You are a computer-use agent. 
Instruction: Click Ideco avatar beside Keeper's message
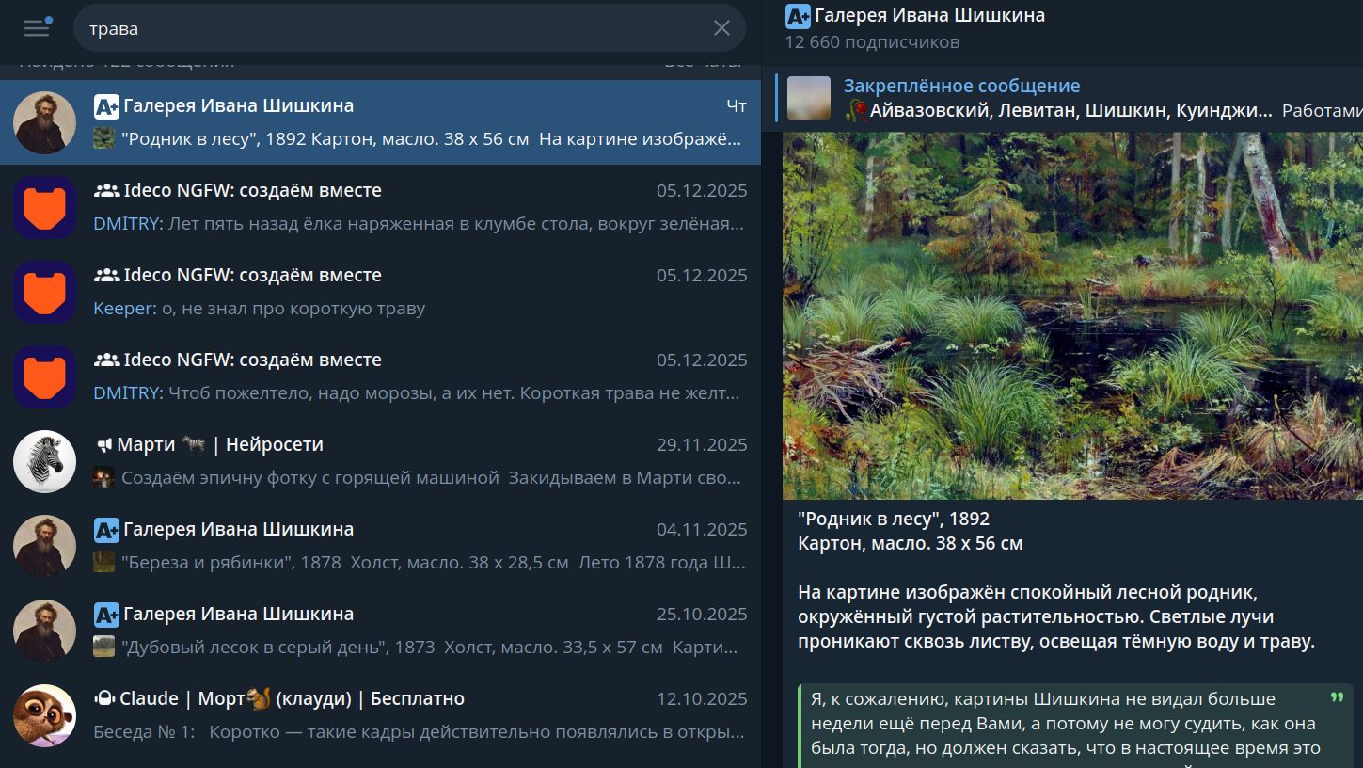pos(44,292)
